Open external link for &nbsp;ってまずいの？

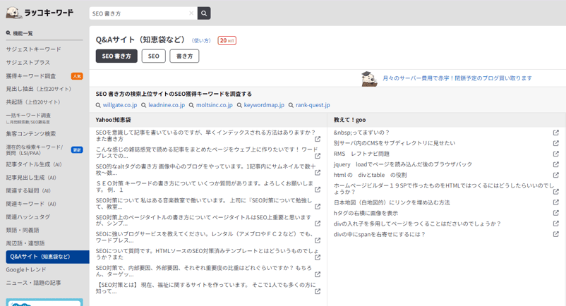(556, 133)
